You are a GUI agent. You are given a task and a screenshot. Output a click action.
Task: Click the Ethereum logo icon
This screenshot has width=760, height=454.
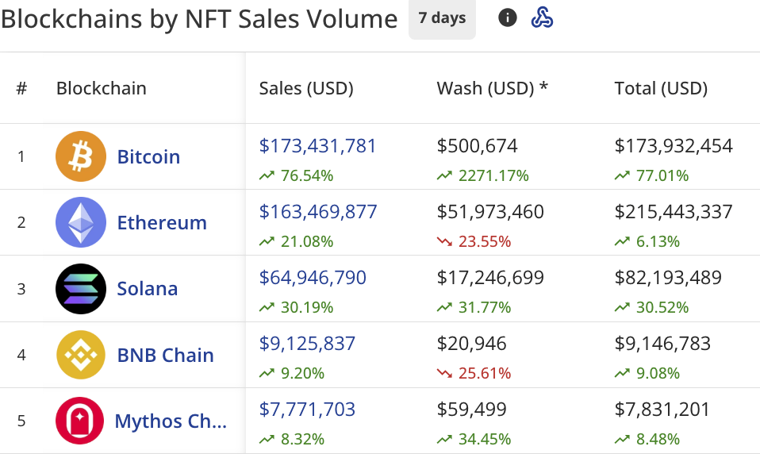tap(80, 222)
